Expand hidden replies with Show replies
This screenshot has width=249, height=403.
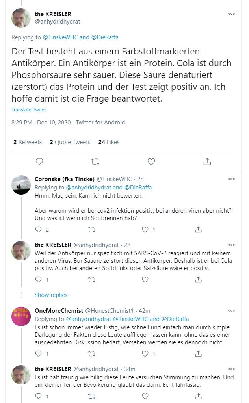click(51, 295)
